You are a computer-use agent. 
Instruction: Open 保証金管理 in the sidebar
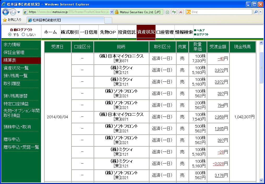coord(14,52)
